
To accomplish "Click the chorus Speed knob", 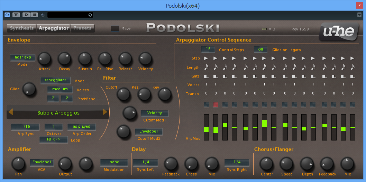I will tap(287, 164).
